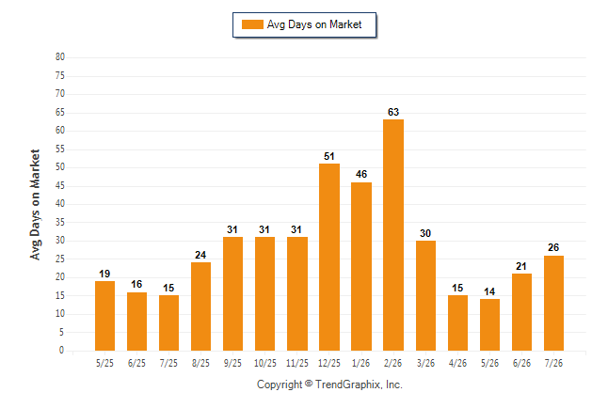Click the 6/25 bar labeled 16
Viewport: 608px width, 408px height.
136,322
